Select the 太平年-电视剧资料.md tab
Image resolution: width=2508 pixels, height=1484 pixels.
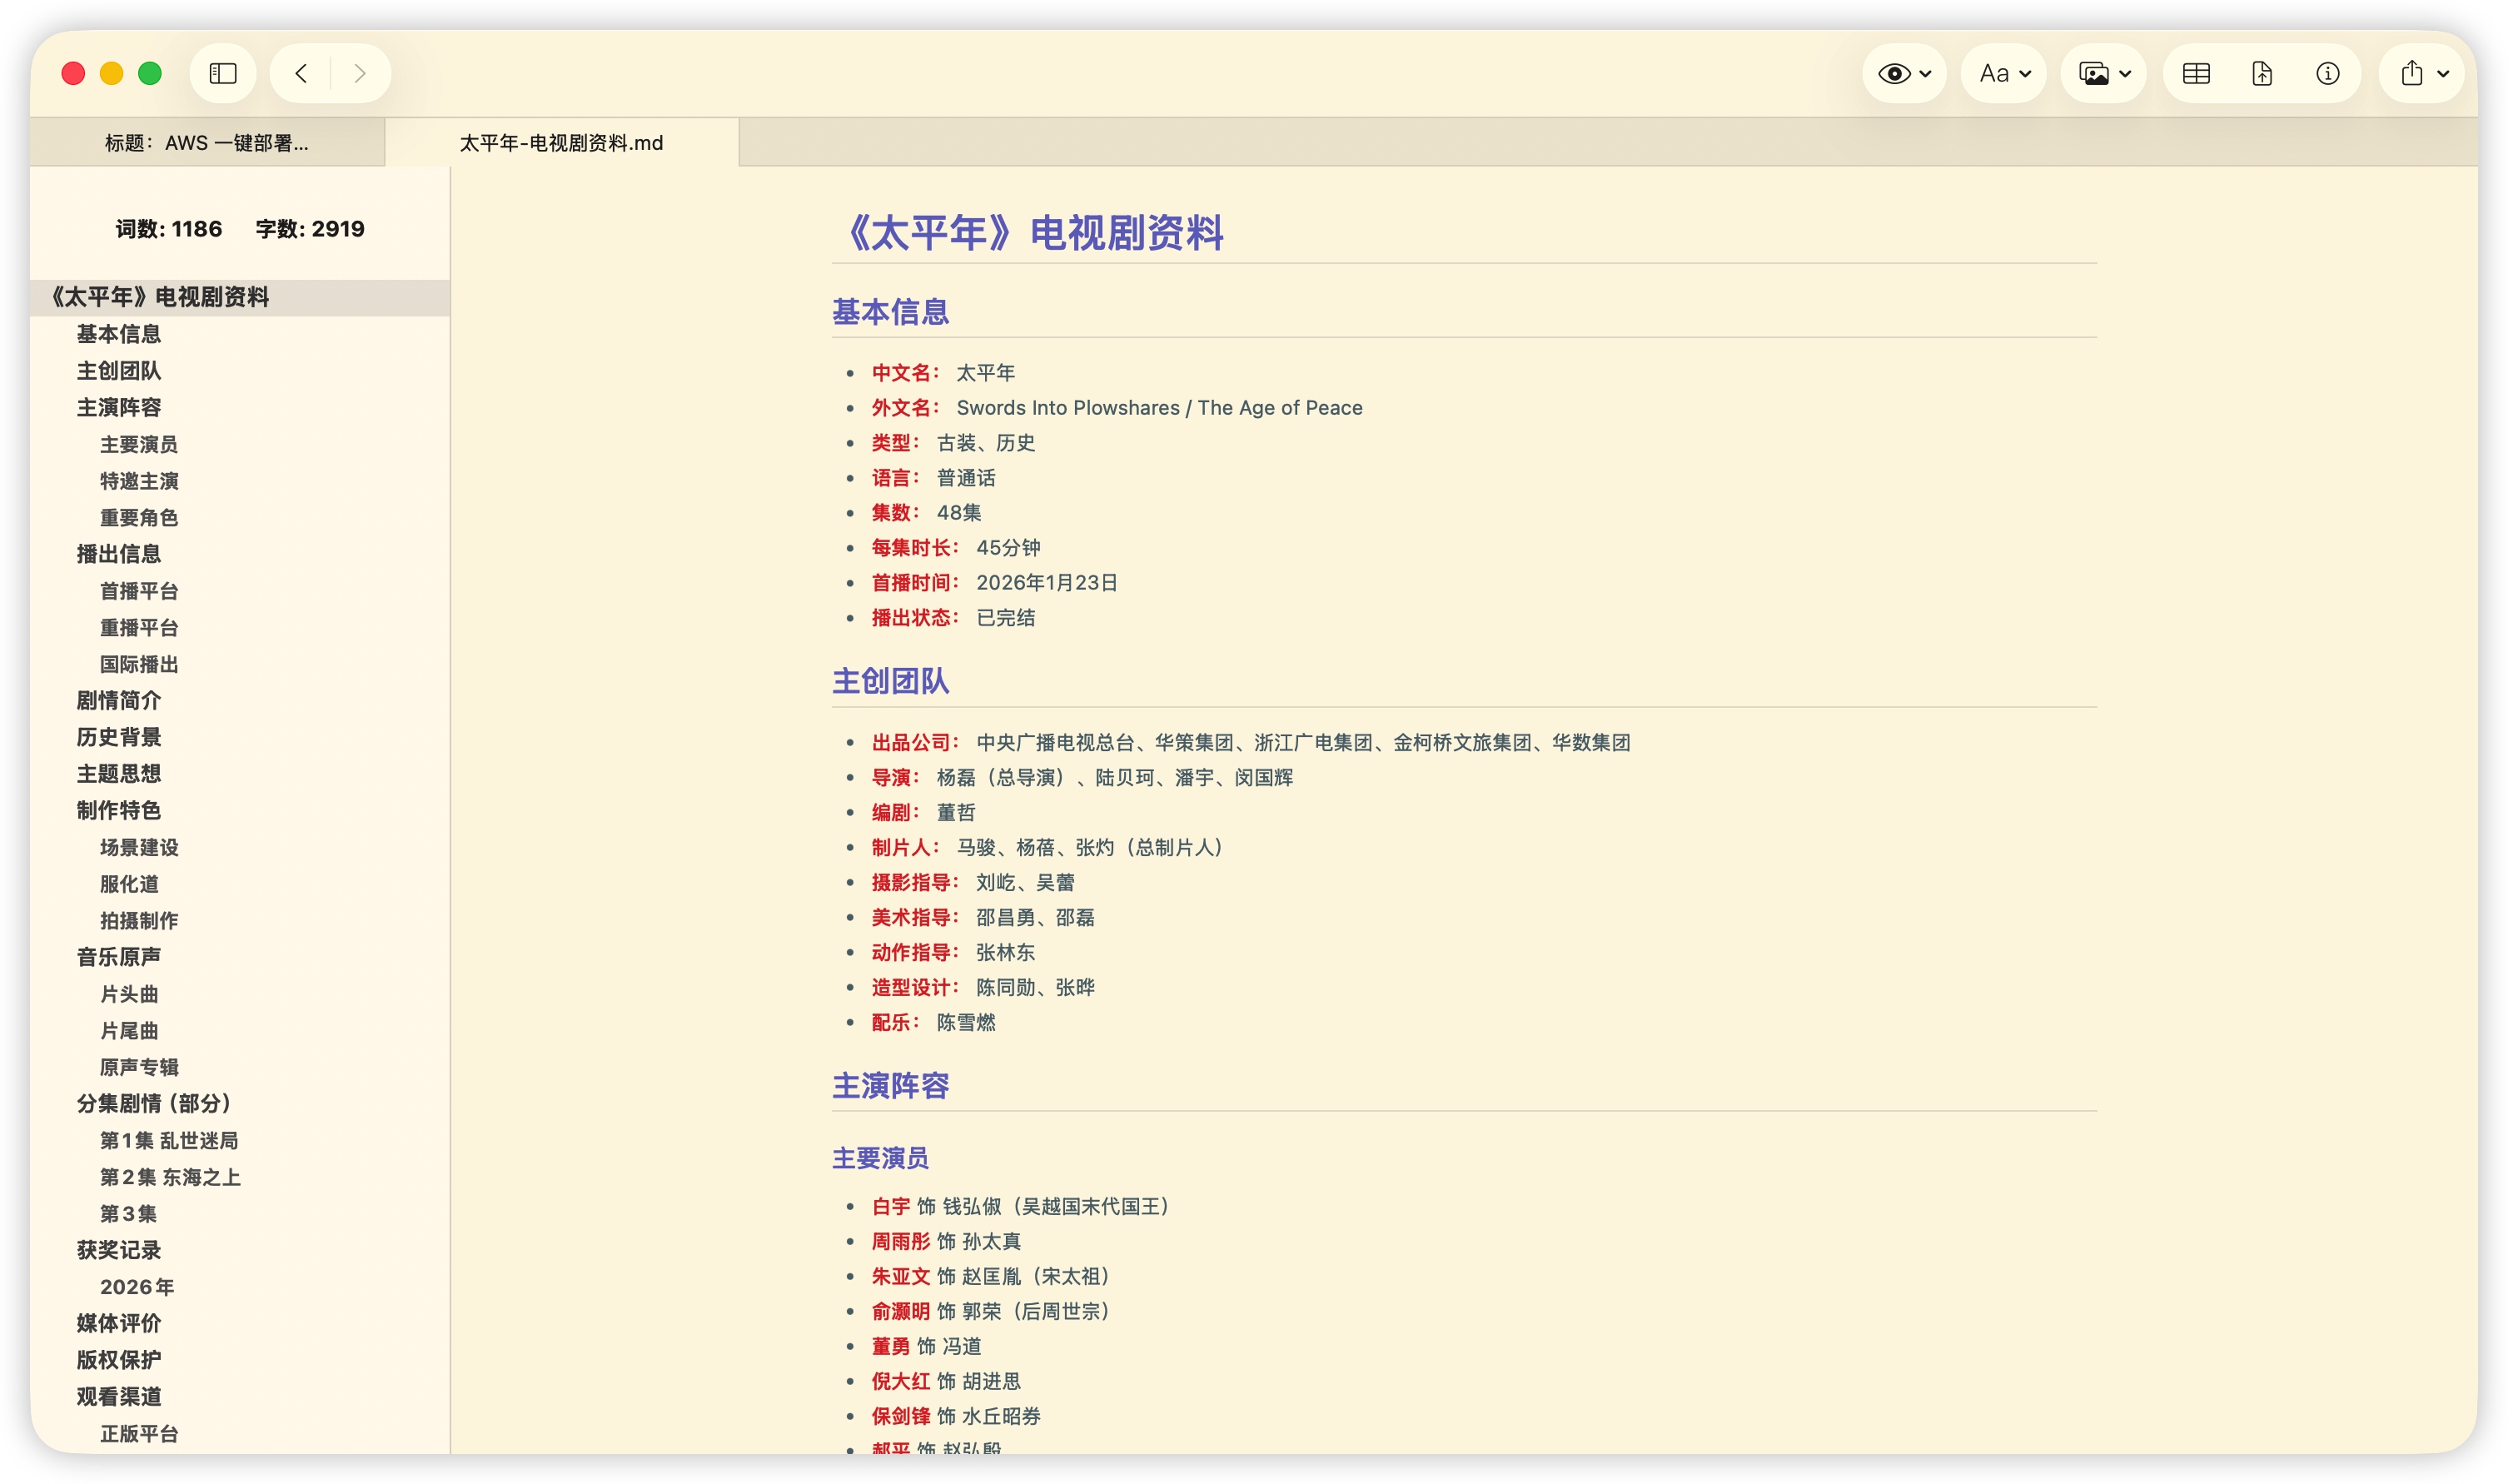point(560,143)
